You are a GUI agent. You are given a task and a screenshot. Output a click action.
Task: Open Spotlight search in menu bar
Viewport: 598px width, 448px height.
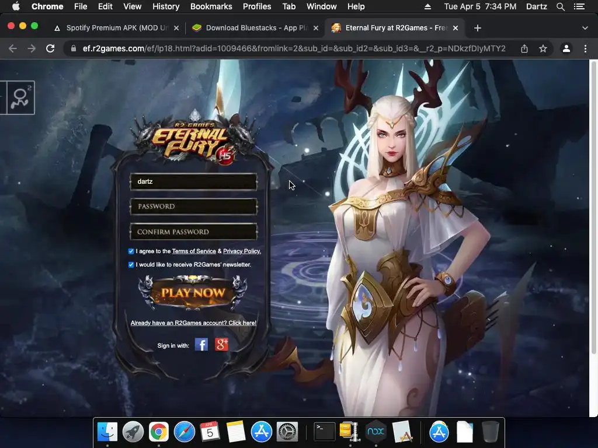click(560, 6)
